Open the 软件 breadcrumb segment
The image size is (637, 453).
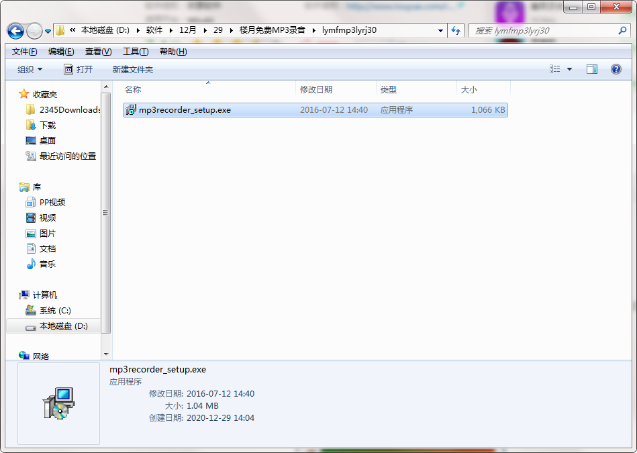pos(154,30)
